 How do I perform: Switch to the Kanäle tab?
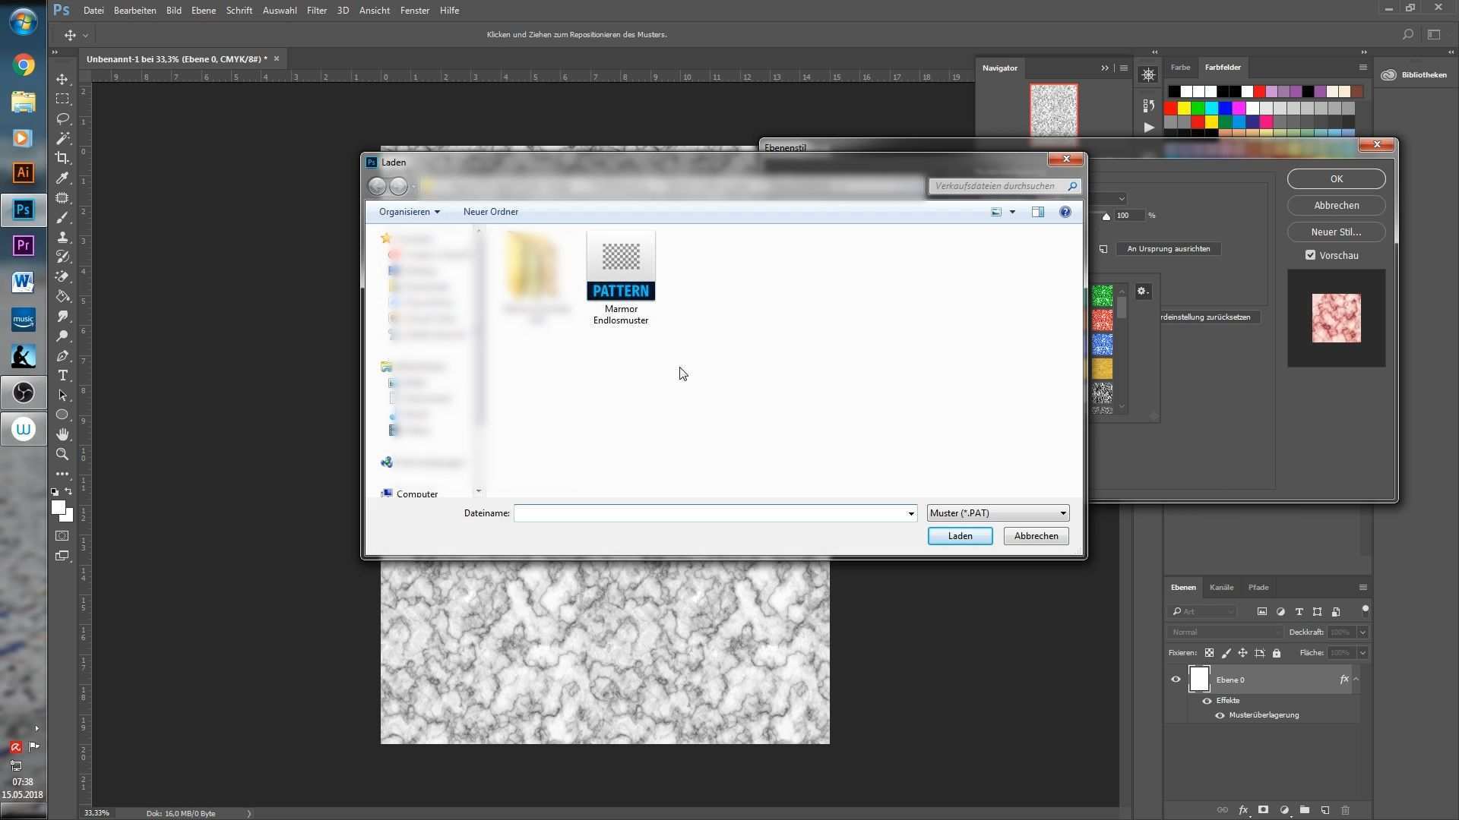point(1221,587)
